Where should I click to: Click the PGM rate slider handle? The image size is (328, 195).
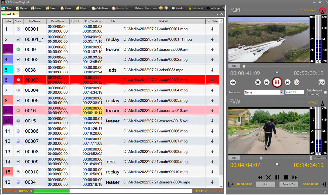coord(244,66)
